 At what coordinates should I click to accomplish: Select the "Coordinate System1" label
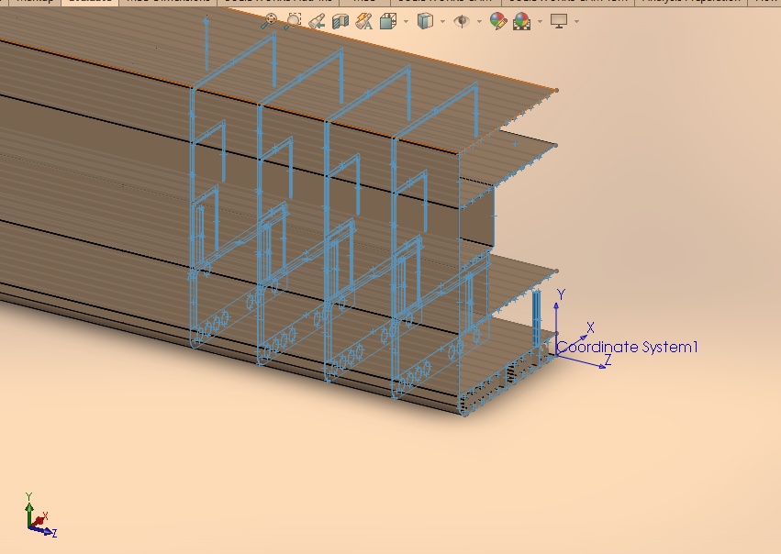click(x=627, y=347)
